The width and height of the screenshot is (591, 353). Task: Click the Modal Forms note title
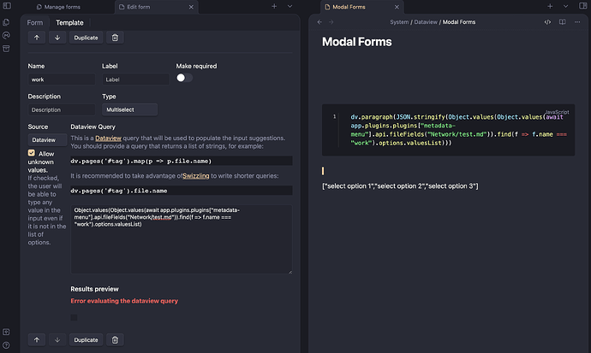coord(356,42)
